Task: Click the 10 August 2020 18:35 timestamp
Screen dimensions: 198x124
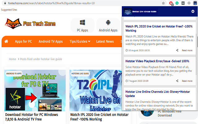Action: tap(139, 50)
